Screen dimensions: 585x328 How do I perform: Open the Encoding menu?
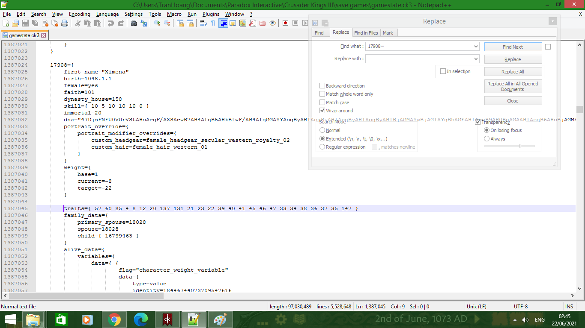click(80, 14)
